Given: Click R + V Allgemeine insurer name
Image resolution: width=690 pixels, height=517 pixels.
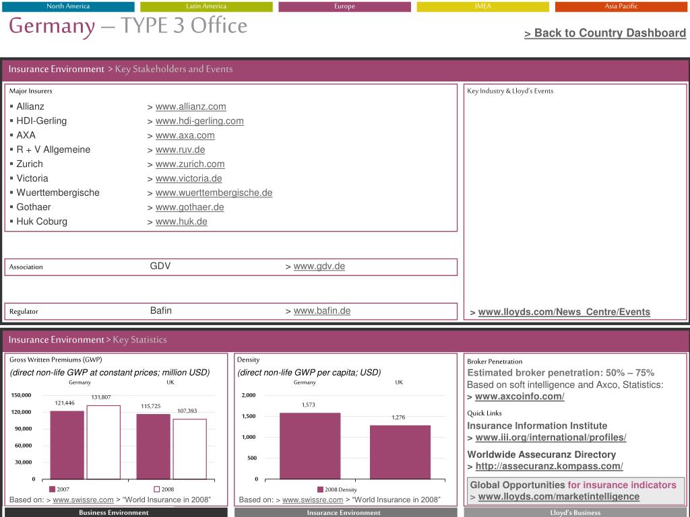Looking at the screenshot, I should click(x=53, y=149).
